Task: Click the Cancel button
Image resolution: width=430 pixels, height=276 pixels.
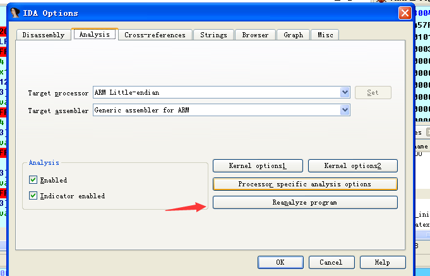Action: tap(331, 262)
